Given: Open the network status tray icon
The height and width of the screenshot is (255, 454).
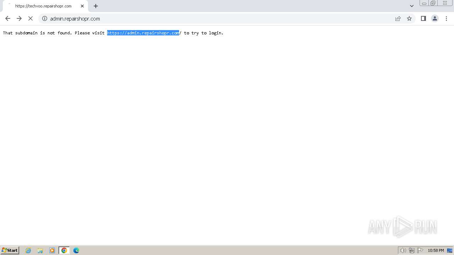Looking at the screenshot, I should (x=412, y=250).
